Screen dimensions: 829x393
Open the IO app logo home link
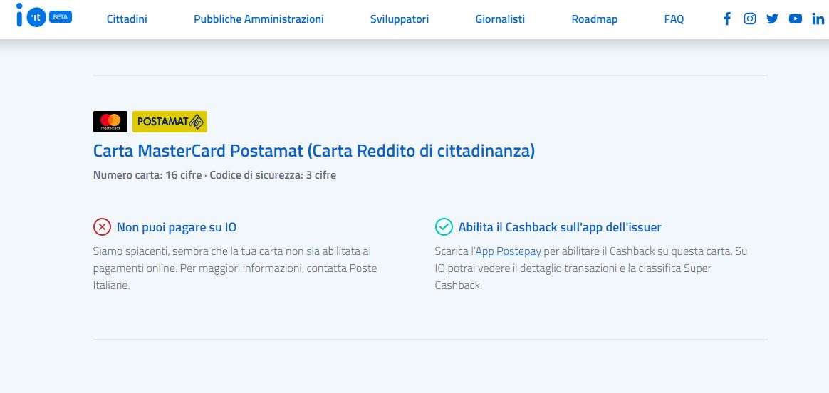[x=31, y=16]
